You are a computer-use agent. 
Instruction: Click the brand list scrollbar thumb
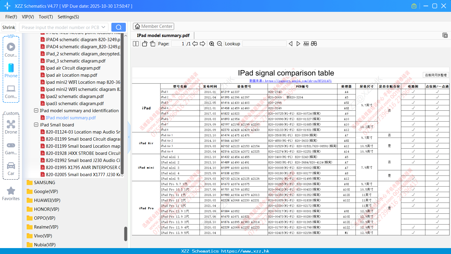click(126, 234)
